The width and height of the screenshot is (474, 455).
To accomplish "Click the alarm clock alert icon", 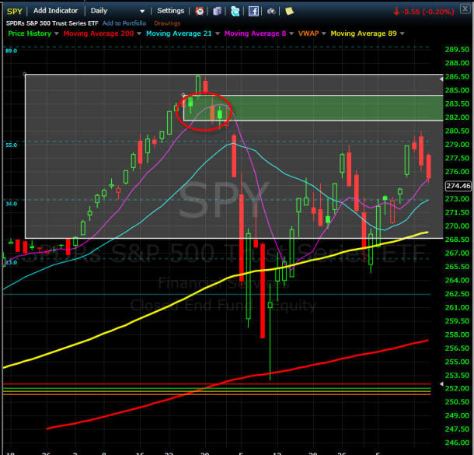I will pyautogui.click(x=200, y=11).
